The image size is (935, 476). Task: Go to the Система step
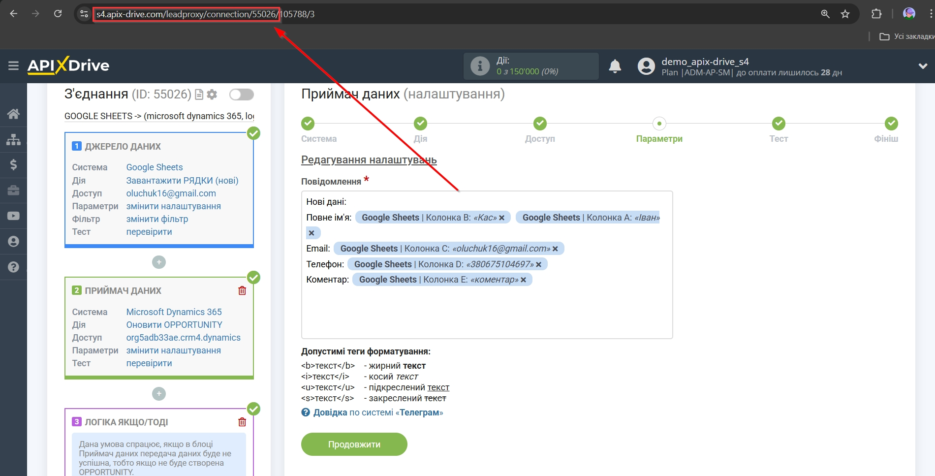coord(308,124)
